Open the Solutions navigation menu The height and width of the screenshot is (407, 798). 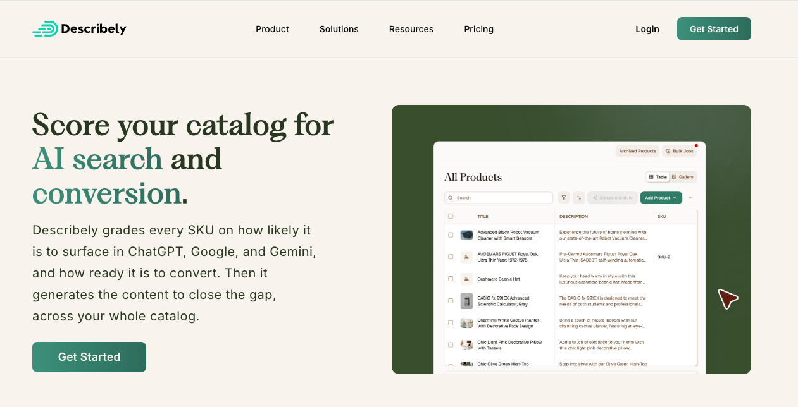[x=339, y=29]
